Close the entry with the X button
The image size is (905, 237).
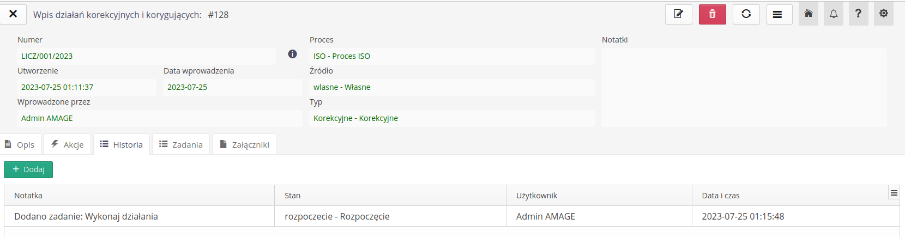[x=13, y=14]
